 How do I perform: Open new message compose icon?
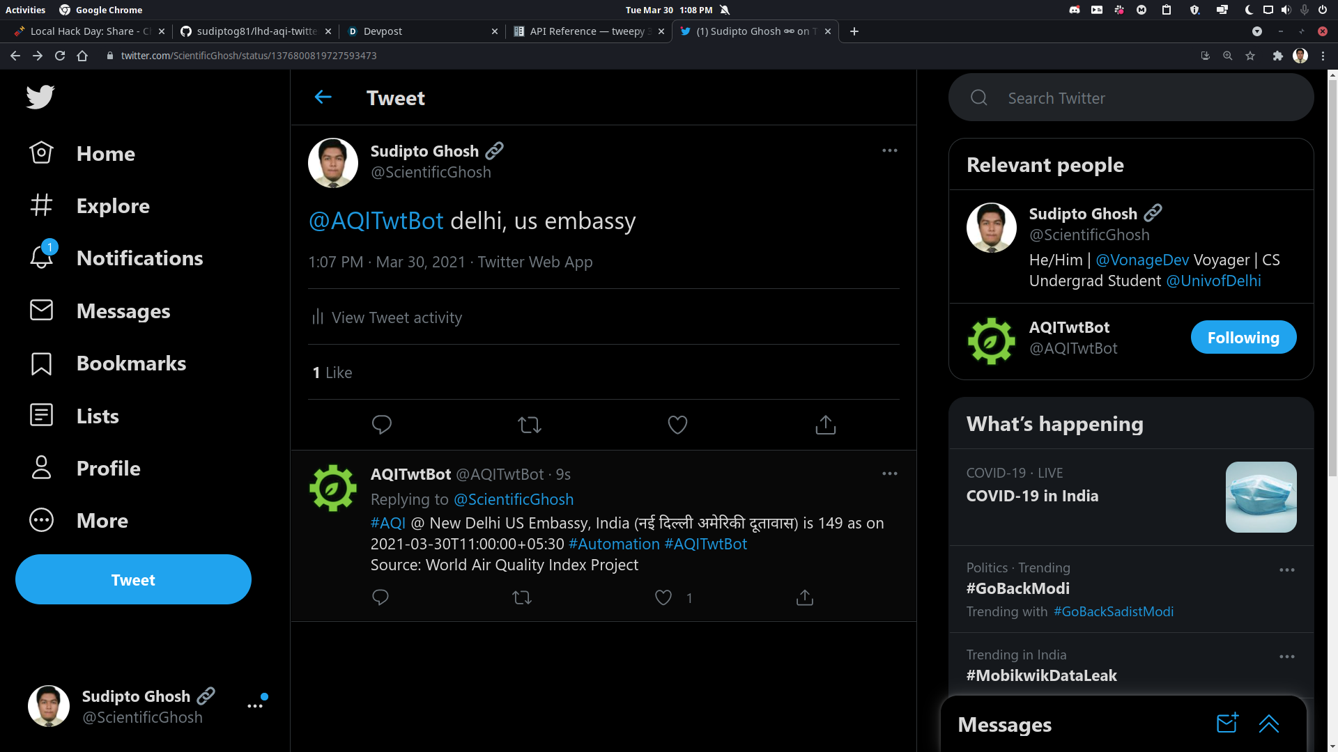(x=1226, y=723)
